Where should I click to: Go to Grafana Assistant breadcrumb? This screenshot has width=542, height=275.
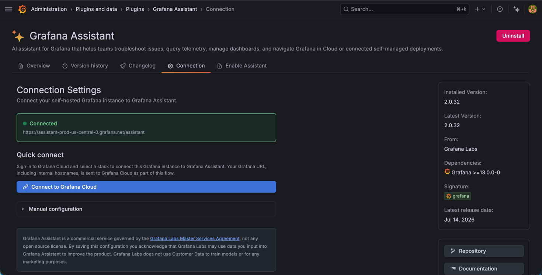(175, 9)
